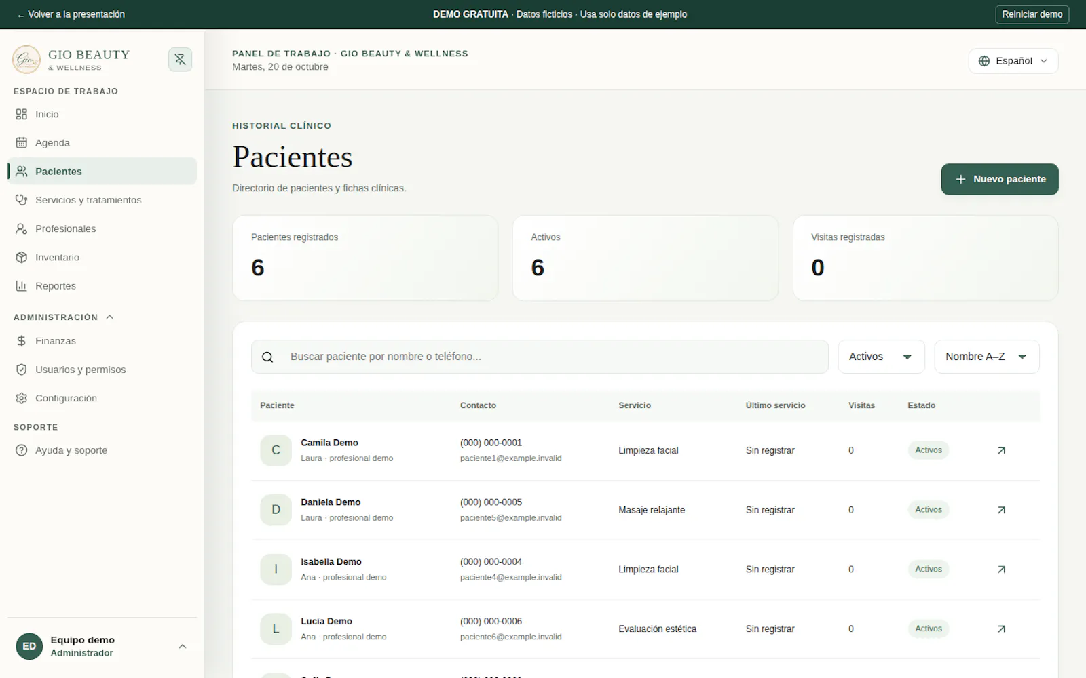Click the C avatar for Camila Demo
This screenshot has height=678, width=1086.
click(276, 450)
